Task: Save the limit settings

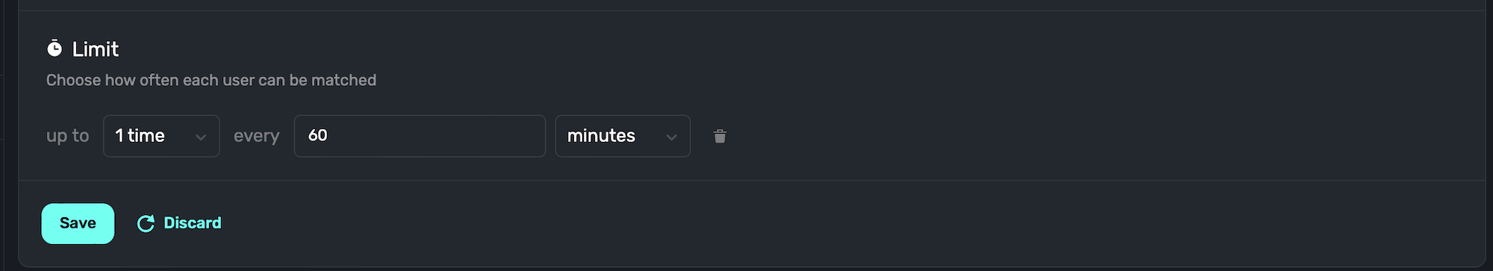Action: pos(78,223)
